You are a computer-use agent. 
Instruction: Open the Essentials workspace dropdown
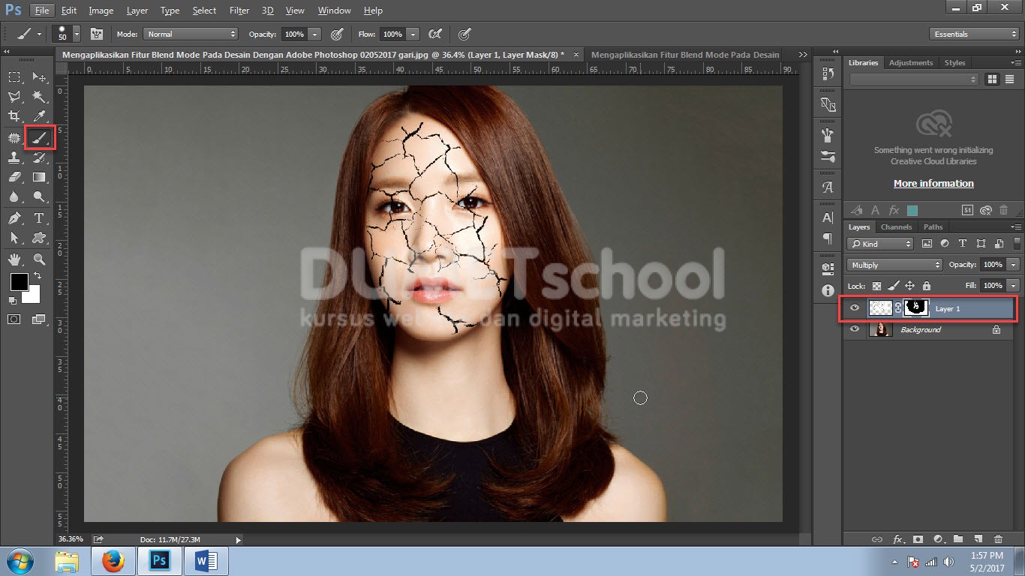pyautogui.click(x=974, y=34)
